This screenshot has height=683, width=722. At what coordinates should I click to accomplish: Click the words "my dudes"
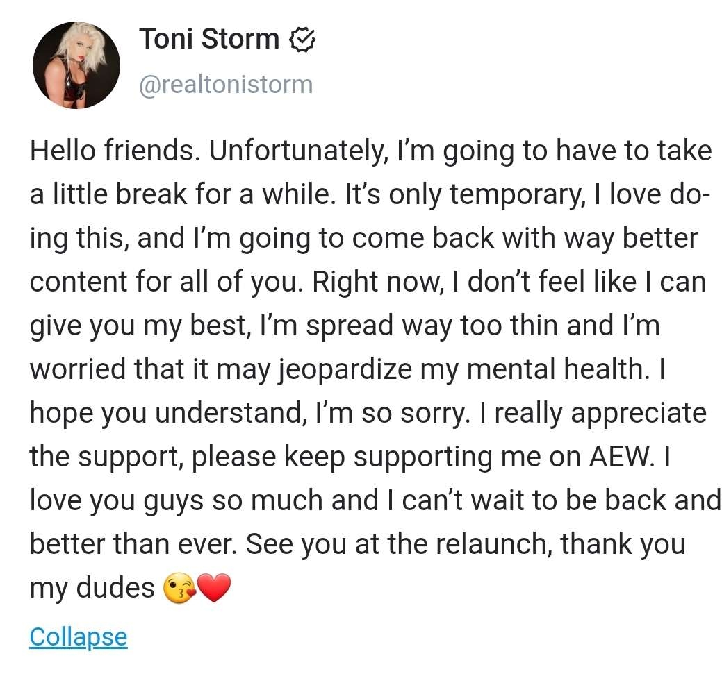point(92,588)
